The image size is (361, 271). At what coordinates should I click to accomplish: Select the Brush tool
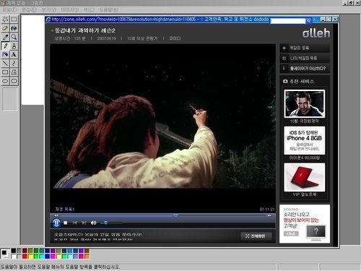click(x=14, y=46)
